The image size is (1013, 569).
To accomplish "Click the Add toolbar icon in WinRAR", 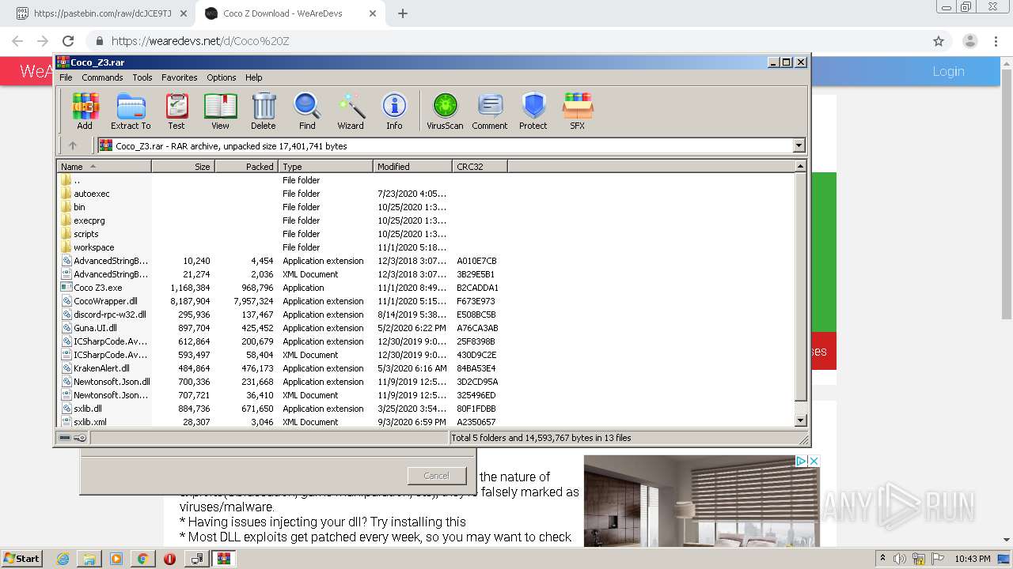I will coord(85,111).
